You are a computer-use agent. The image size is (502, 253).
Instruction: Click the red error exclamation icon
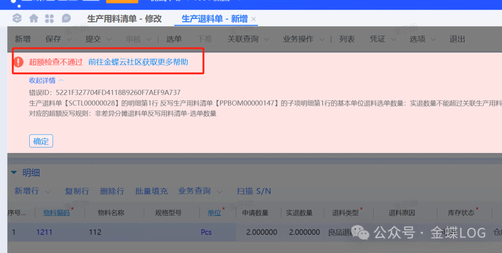point(19,62)
